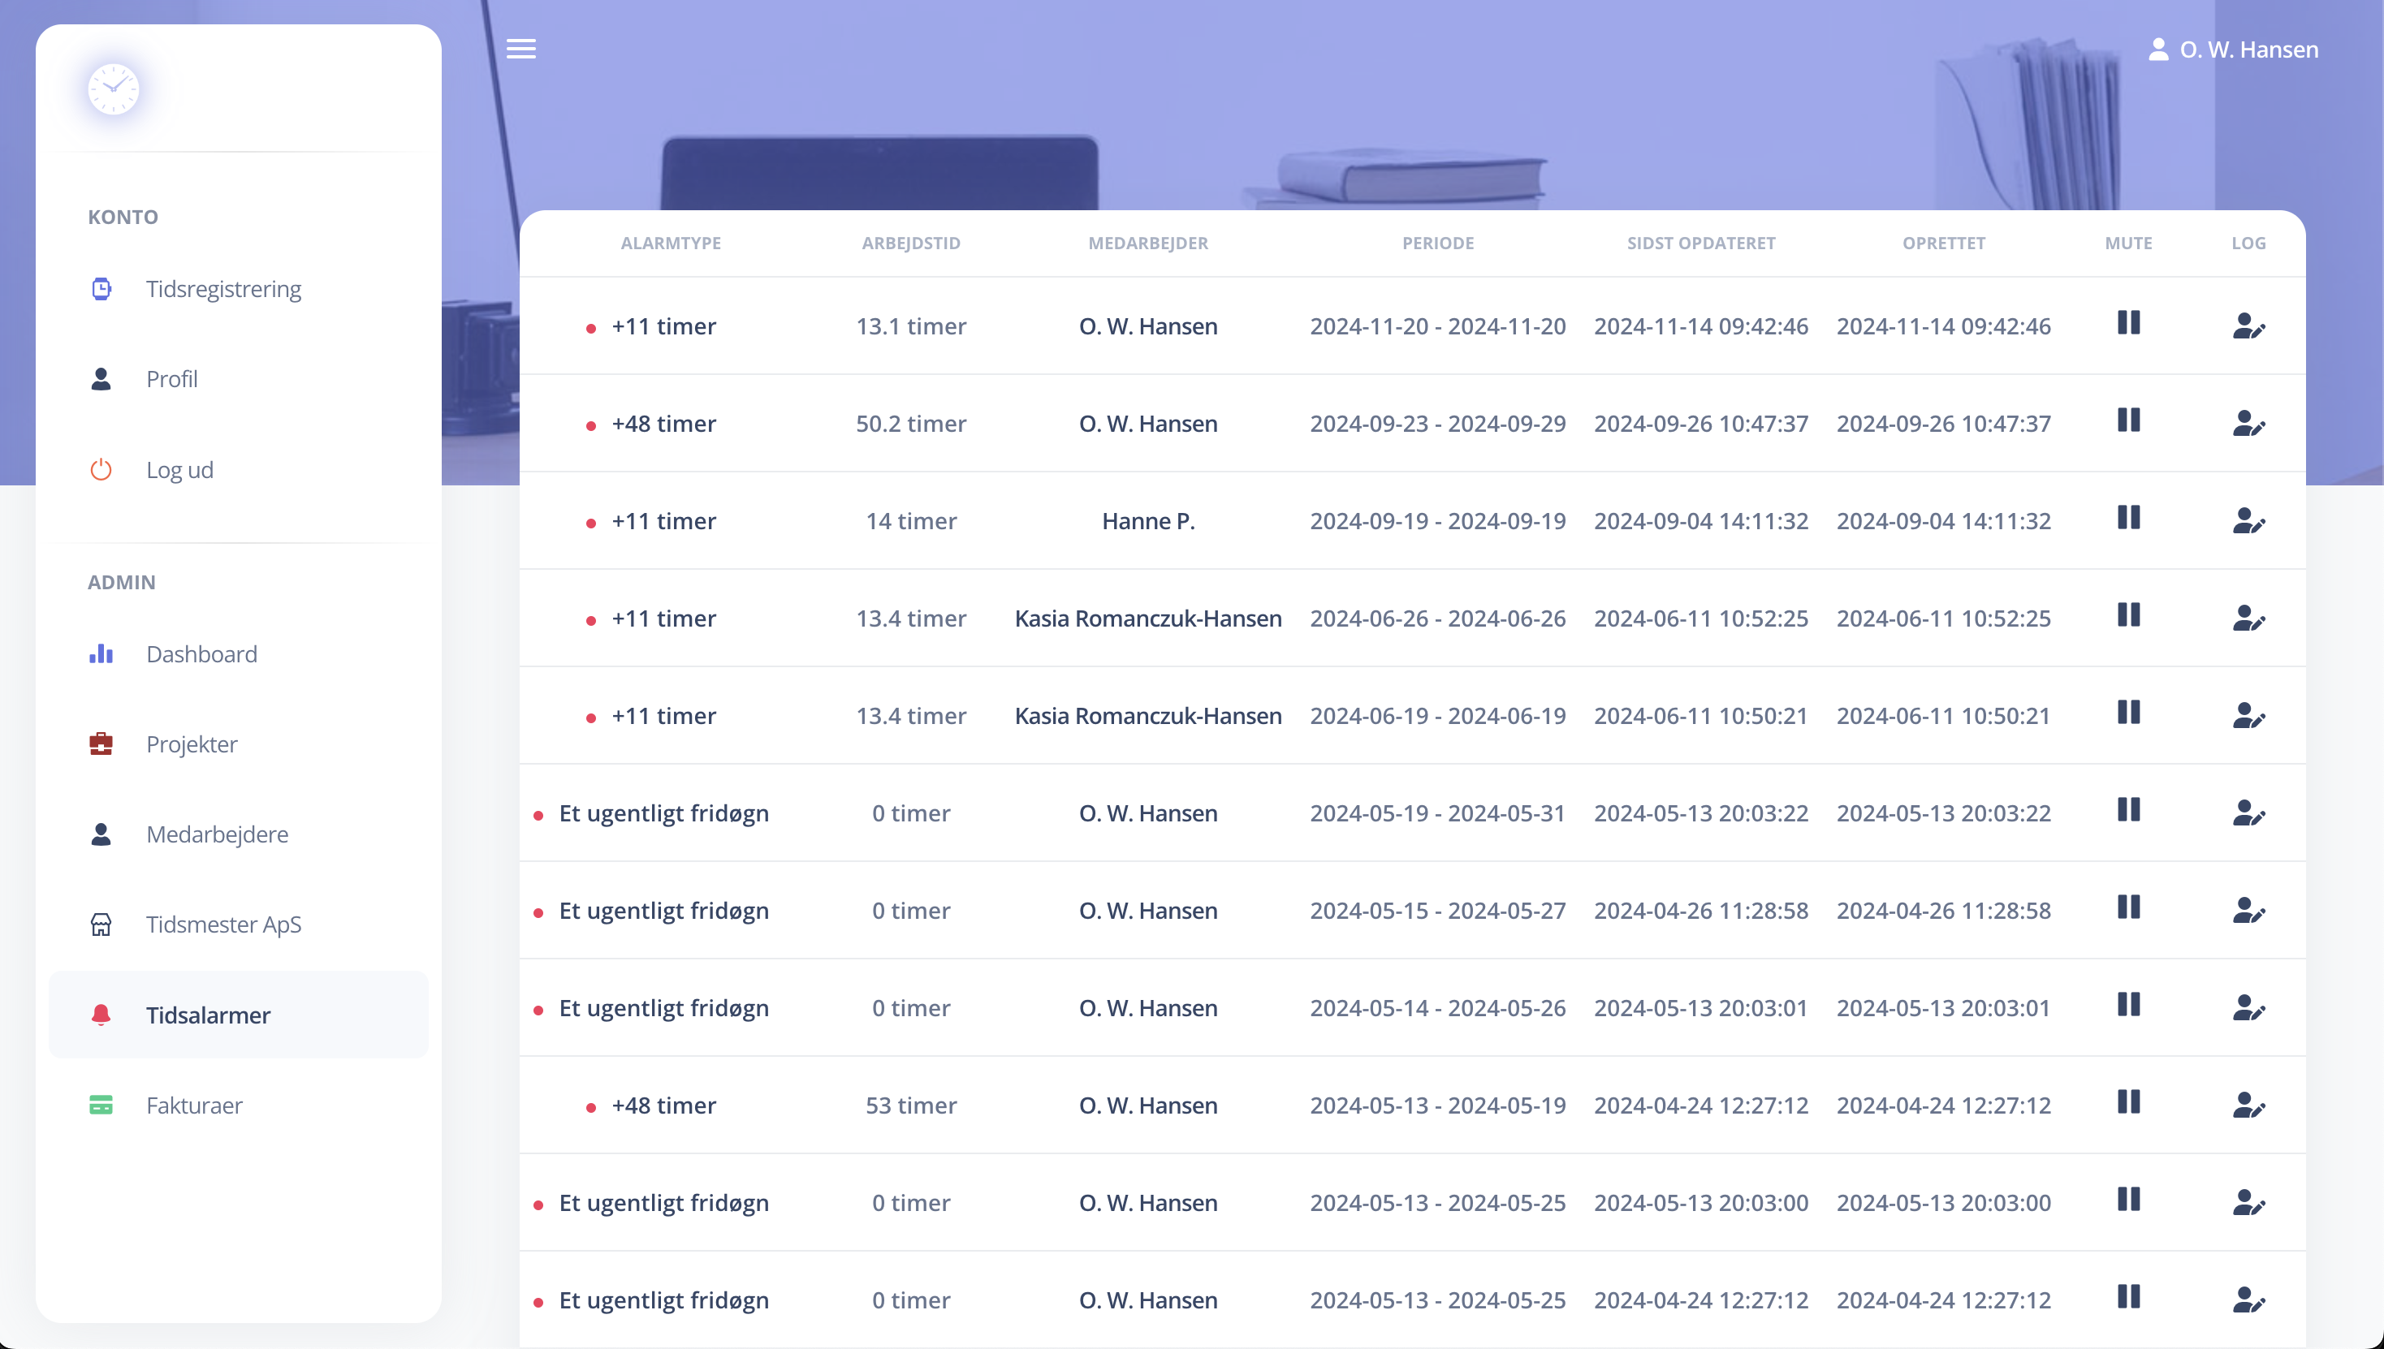This screenshot has width=2384, height=1349.
Task: Open Tidsmester ApS company page
Action: click(x=223, y=924)
